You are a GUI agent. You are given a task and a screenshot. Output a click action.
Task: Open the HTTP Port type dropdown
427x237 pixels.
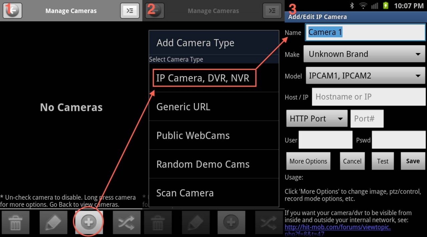pos(316,118)
